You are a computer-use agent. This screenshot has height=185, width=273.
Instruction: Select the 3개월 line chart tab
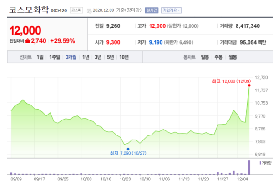(71, 57)
